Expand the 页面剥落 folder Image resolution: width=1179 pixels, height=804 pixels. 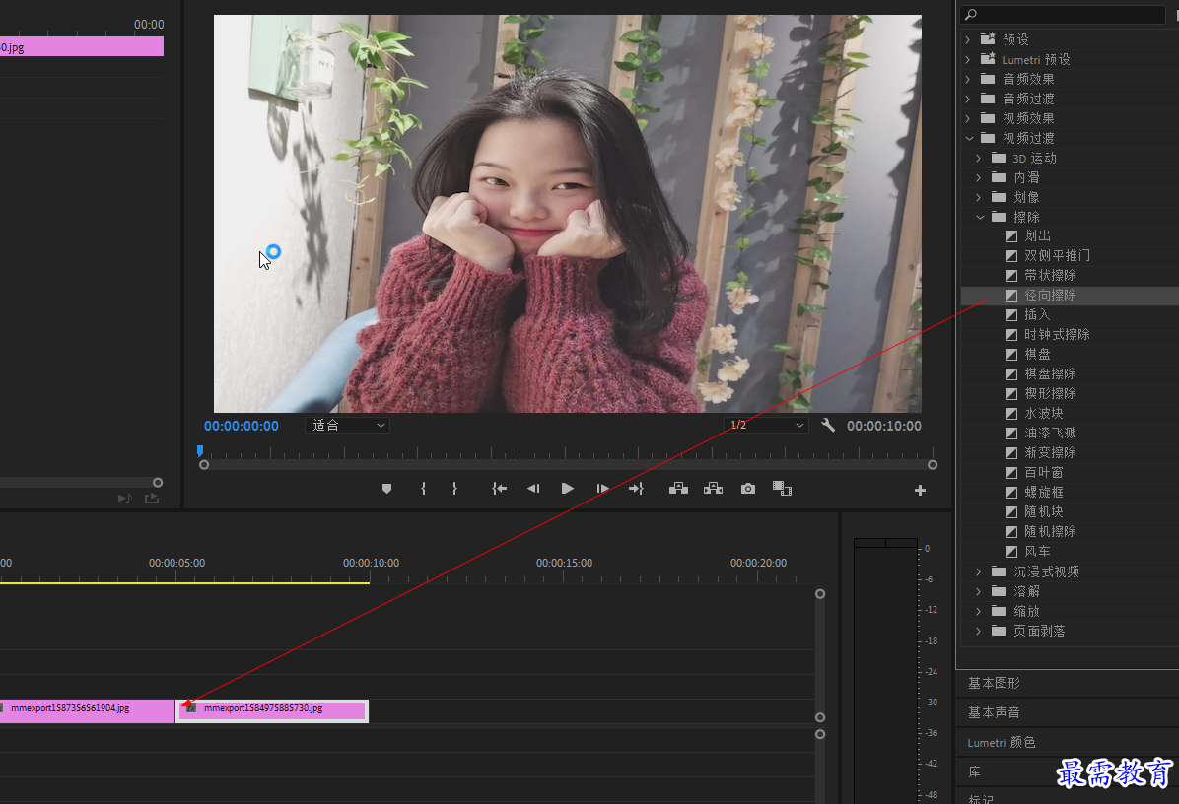pyautogui.click(x=979, y=631)
